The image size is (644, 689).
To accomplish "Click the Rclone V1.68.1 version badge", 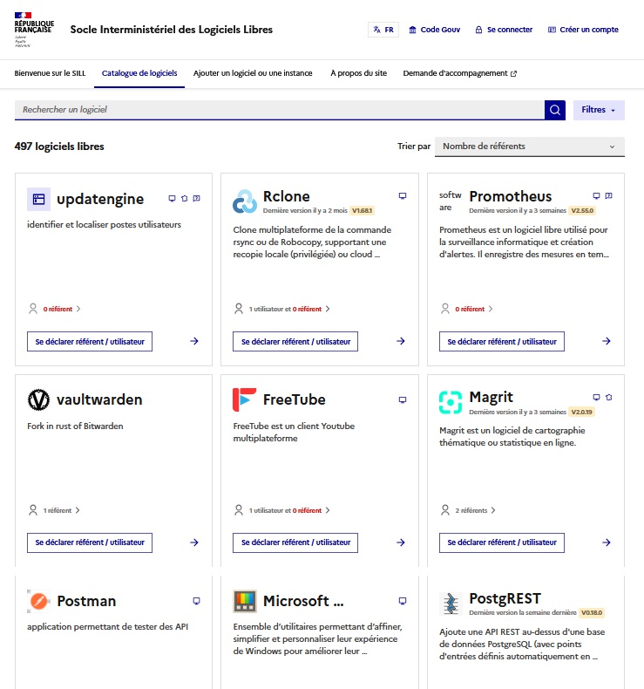I will 362,210.
